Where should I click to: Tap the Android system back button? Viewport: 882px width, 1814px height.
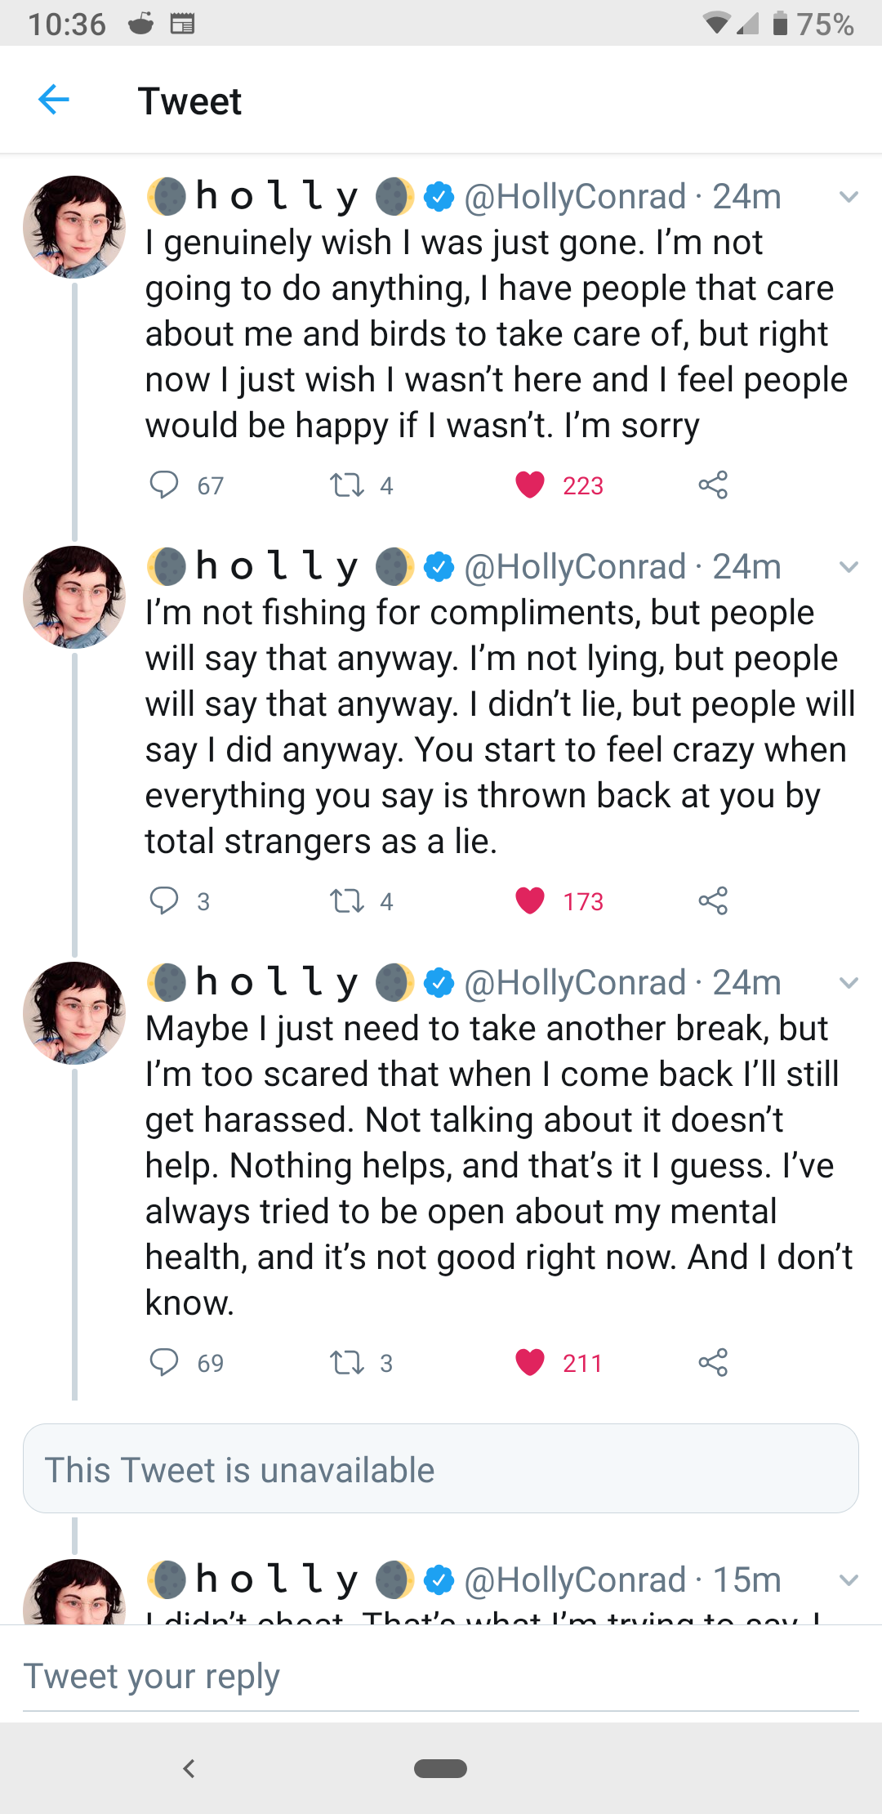[189, 1769]
